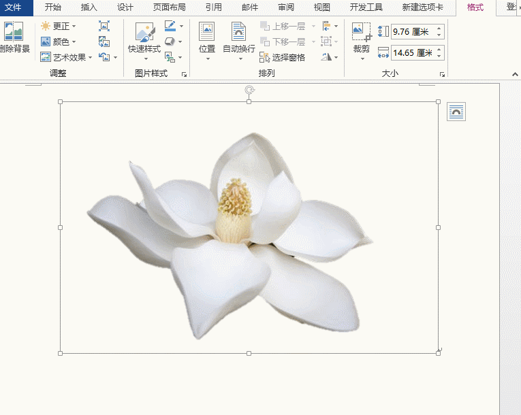Image resolution: width=521 pixels, height=415 pixels.
Task: Decrease picture height with the down stepper
Action: pyautogui.click(x=439, y=35)
